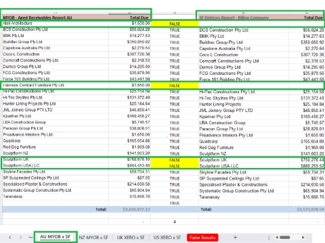Select Systematic Group Construction Pty Ltd in the SF Debtors column
The height and width of the screenshot is (243, 325).
[236, 191]
